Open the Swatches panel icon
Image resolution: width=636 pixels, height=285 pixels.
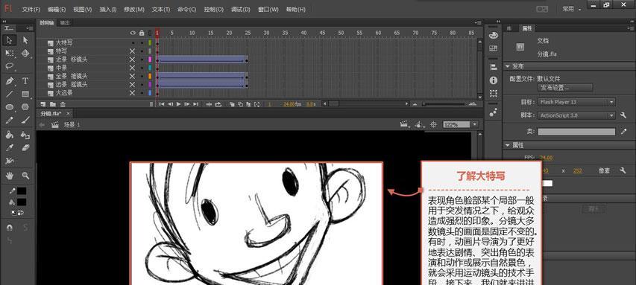click(494, 48)
